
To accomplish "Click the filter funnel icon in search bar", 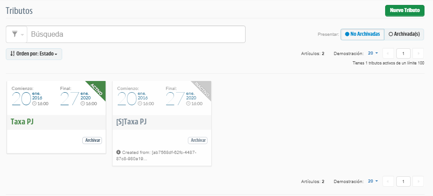I will tap(15, 34).
